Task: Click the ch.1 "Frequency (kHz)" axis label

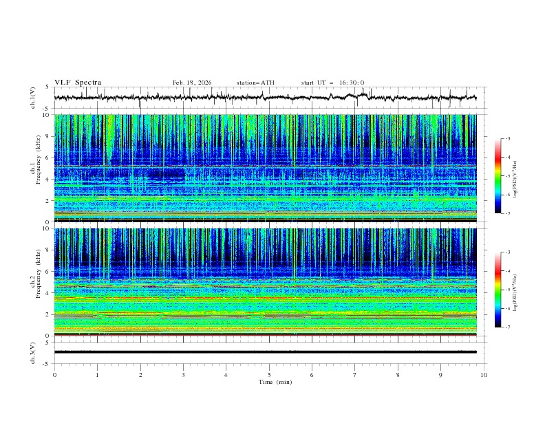Action: click(39, 158)
